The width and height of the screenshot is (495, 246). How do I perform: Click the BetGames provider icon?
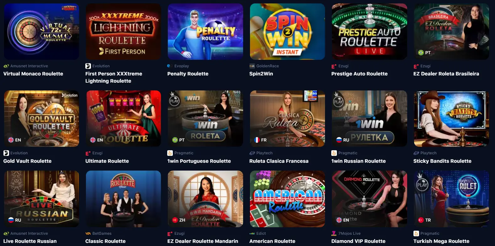[x=88, y=233]
